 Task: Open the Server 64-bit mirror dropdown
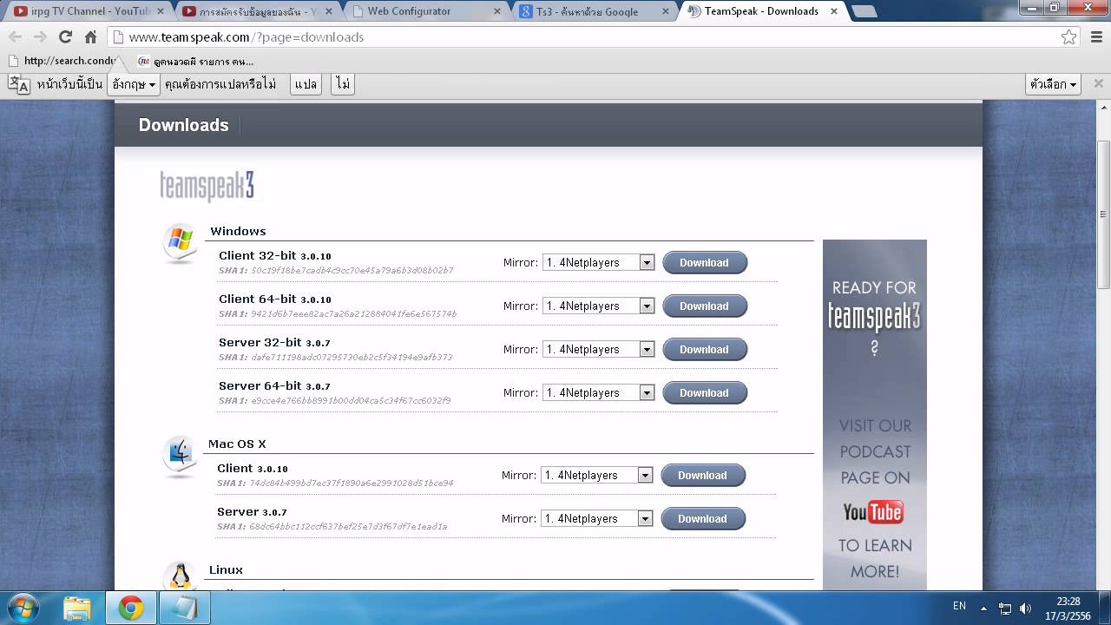(598, 393)
